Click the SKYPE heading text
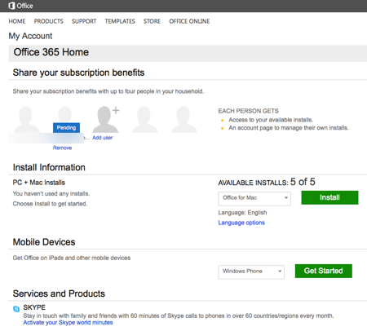Viewport: 367px width, 331px height. (x=34, y=307)
